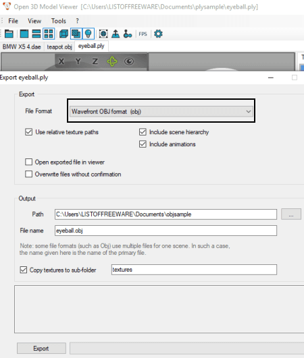Toggle textured rendering icon

click(x=76, y=34)
